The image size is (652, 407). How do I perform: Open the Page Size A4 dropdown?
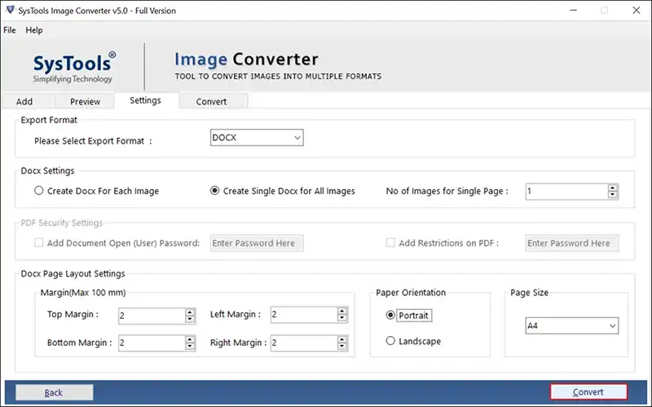click(572, 326)
